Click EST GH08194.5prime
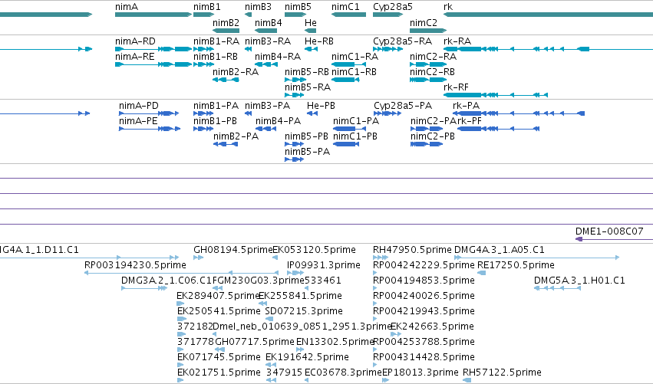The height and width of the screenshot is (384, 653). tap(199, 257)
